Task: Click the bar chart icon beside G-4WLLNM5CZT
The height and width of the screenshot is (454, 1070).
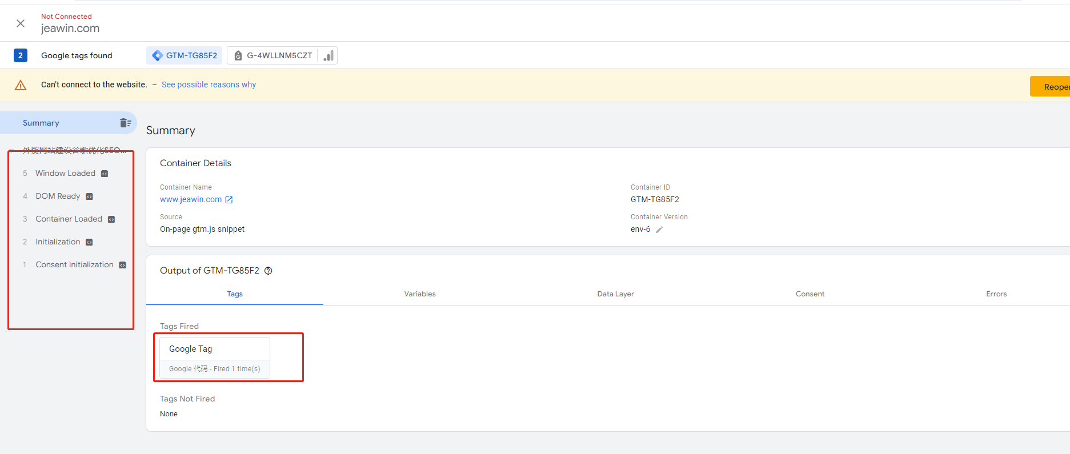Action: 328,55
